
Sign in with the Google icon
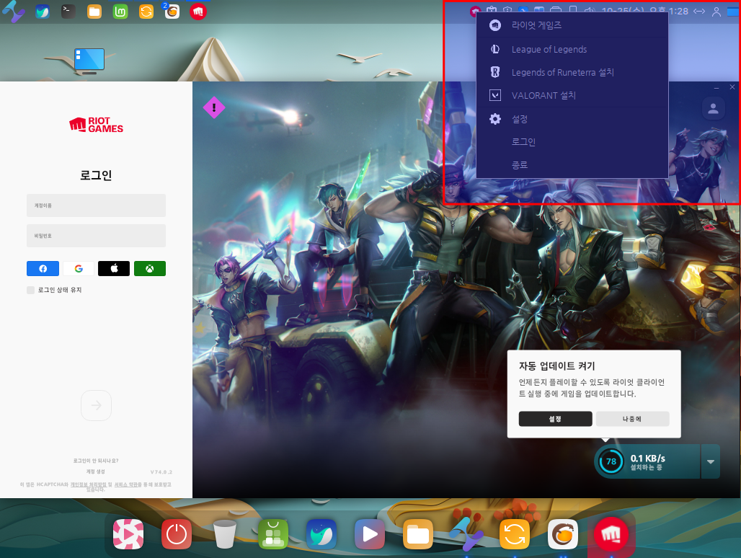pyautogui.click(x=79, y=269)
